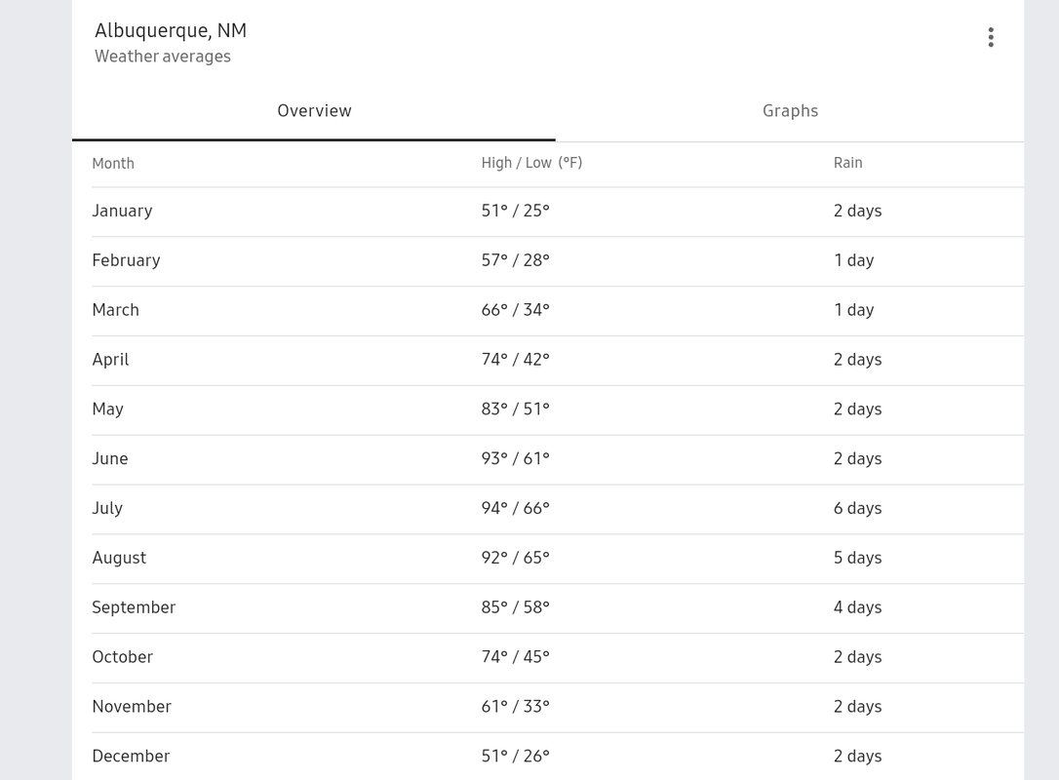Viewport: 1059px width, 780px height.
Task: Click September's 4 days rain value
Action: pyautogui.click(x=857, y=607)
